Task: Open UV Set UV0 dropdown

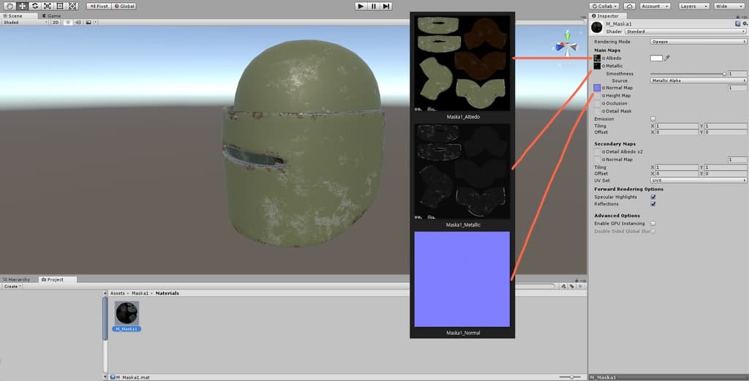Action: click(699, 181)
